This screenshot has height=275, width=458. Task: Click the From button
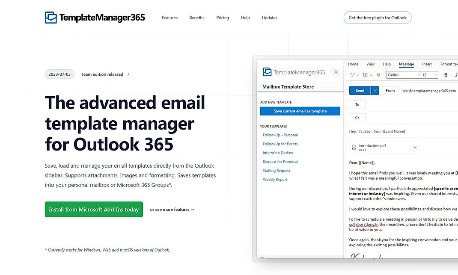click(x=390, y=91)
